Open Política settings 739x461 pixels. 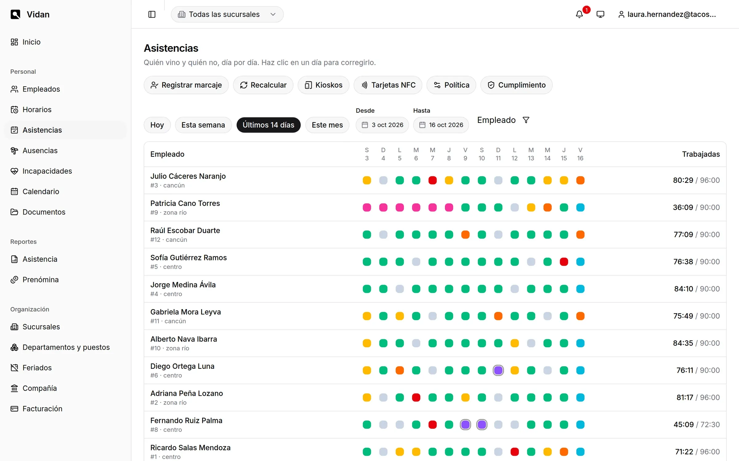pyautogui.click(x=451, y=85)
